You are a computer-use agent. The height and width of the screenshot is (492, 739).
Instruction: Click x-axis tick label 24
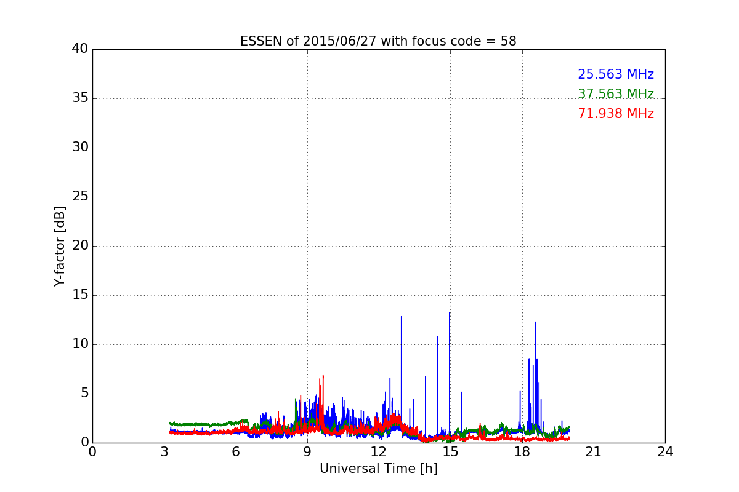[x=665, y=452]
